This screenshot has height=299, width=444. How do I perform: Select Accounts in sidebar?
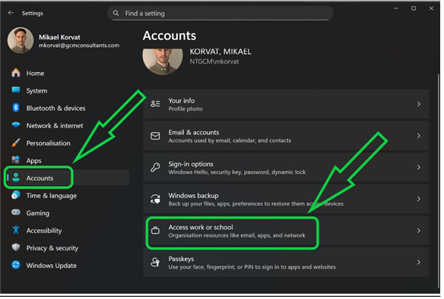pos(40,178)
